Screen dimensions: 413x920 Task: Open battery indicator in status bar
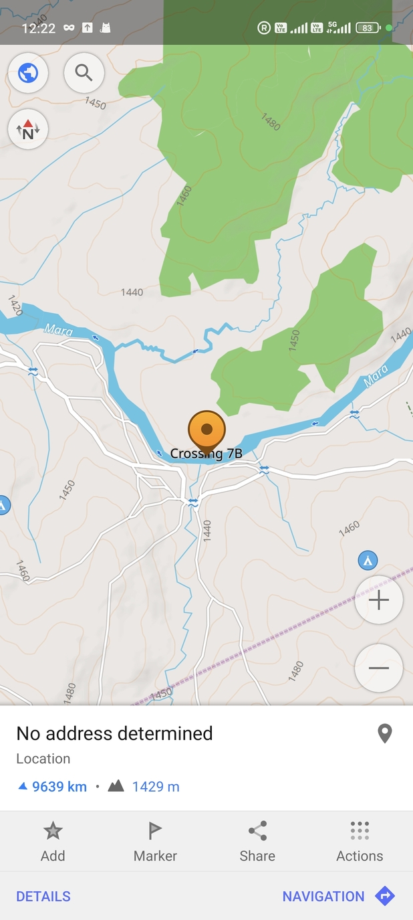368,28
